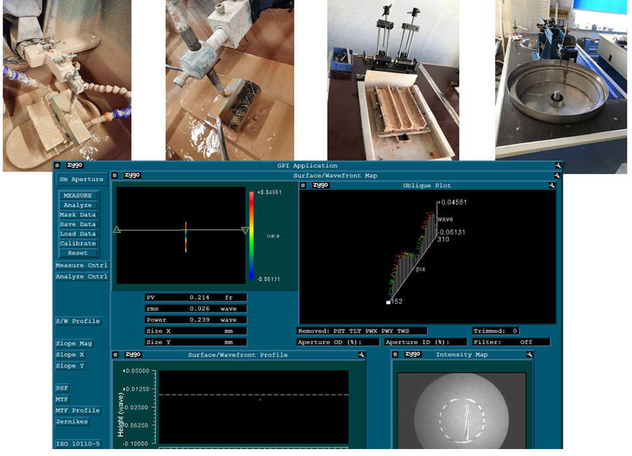Viewport: 632px width, 456px height.
Task: Open window menu icon of Intensity Map
Action: click(x=396, y=355)
